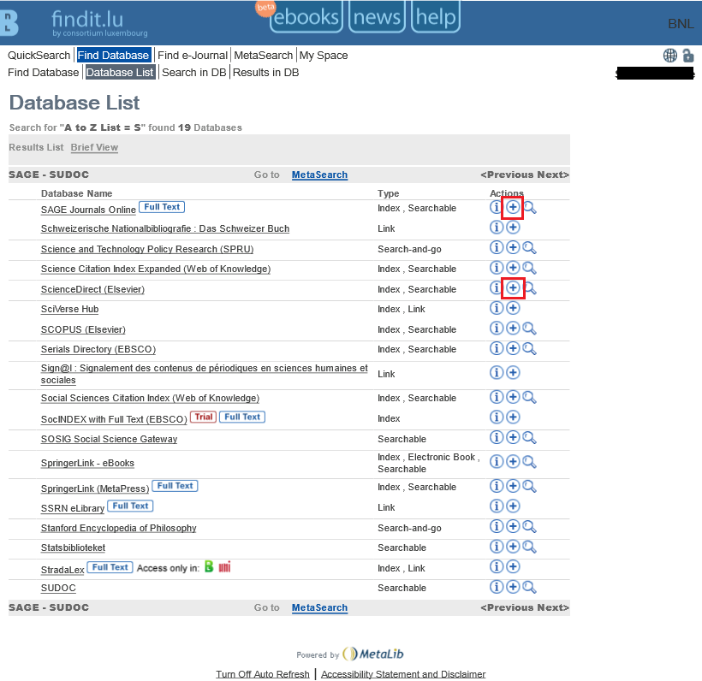702x681 pixels.
Task: Click StradaLex red library access icon
Action: coord(225,567)
